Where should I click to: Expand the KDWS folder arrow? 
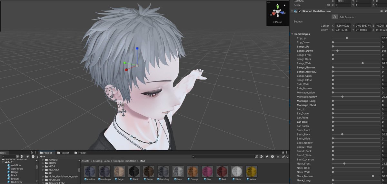(x=43, y=163)
